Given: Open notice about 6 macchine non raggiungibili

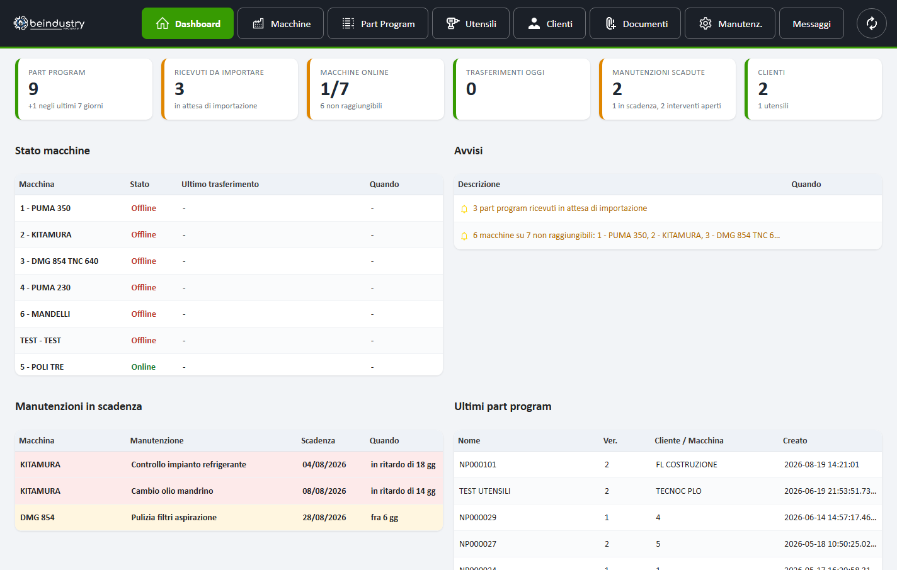Looking at the screenshot, I should tap(668, 236).
